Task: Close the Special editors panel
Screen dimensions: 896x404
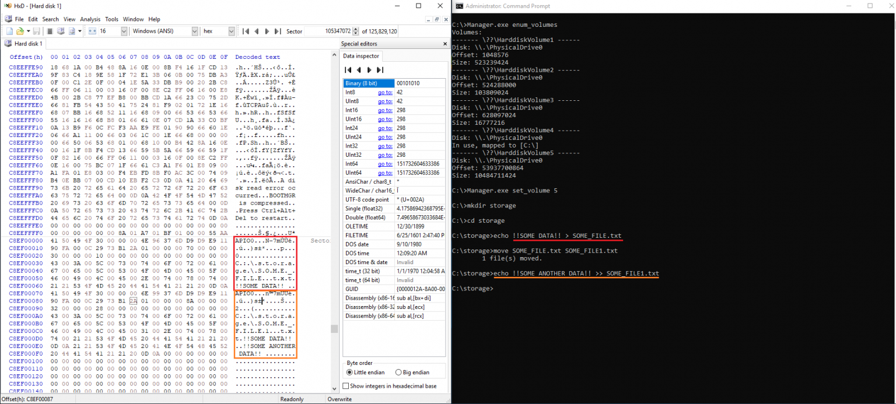Action: click(445, 43)
